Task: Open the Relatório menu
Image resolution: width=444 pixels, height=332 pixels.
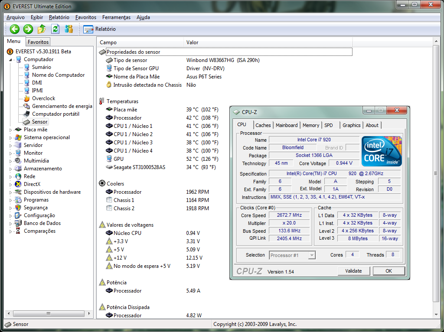Action: pos(59,17)
